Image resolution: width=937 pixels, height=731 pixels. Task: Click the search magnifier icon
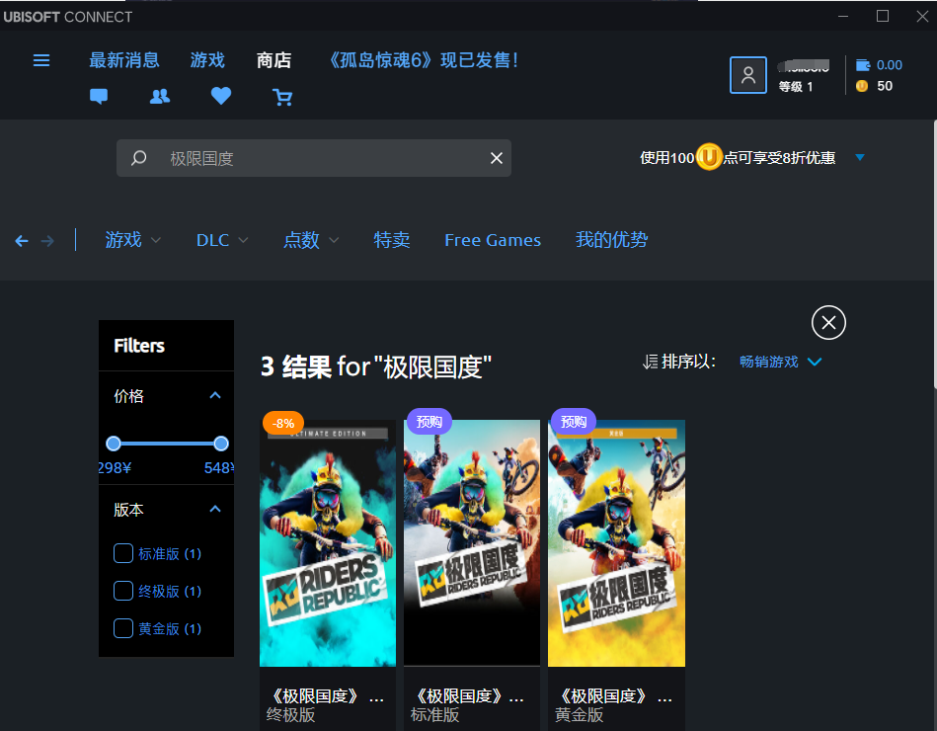coord(138,158)
